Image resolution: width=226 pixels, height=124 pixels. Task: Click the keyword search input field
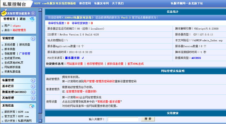[x=123, y=119]
